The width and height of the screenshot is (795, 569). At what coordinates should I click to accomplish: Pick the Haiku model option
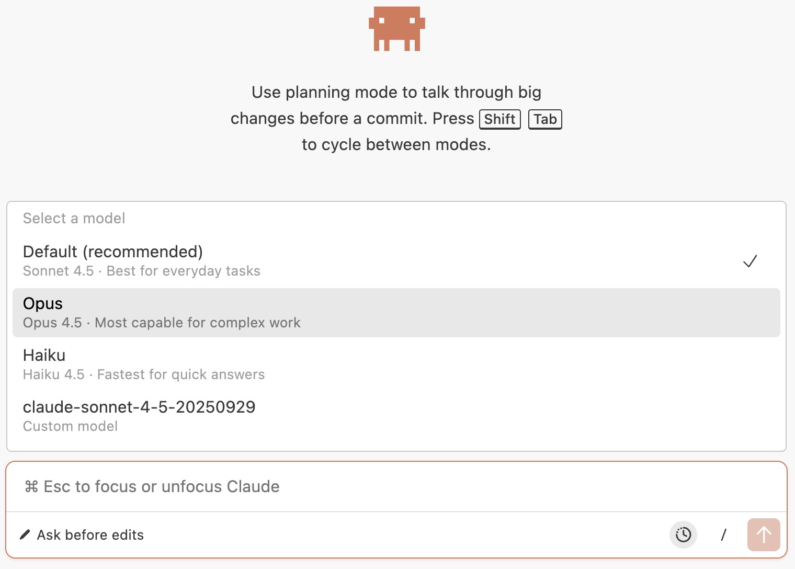click(44, 356)
